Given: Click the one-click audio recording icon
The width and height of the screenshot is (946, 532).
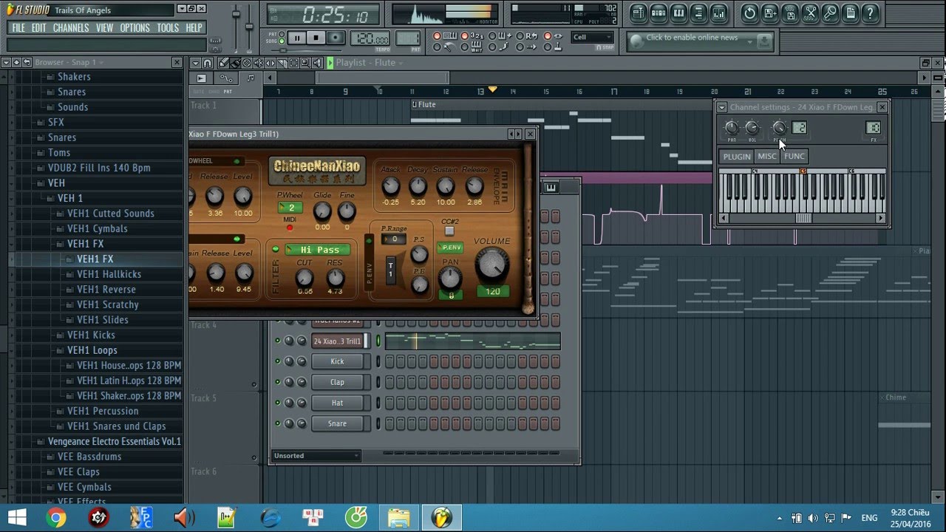Looking at the screenshot, I should pos(831,13).
